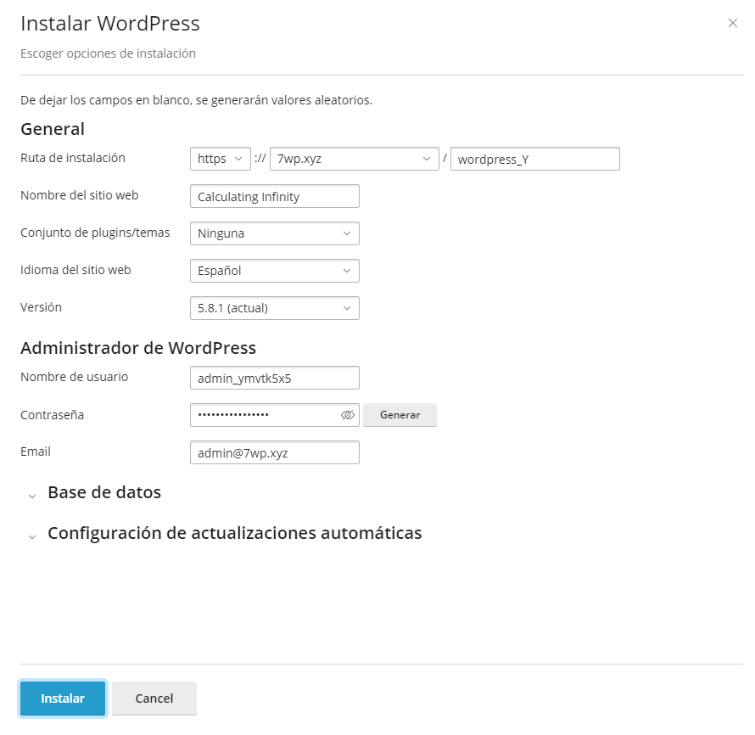The width and height of the screenshot is (755, 735).
Task: Expand Configuración de actualizaciones automáticas section
Action: click(x=225, y=533)
